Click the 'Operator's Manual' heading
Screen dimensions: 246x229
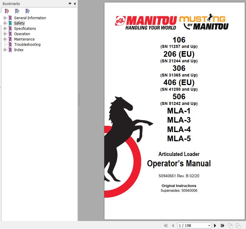pyautogui.click(x=179, y=164)
